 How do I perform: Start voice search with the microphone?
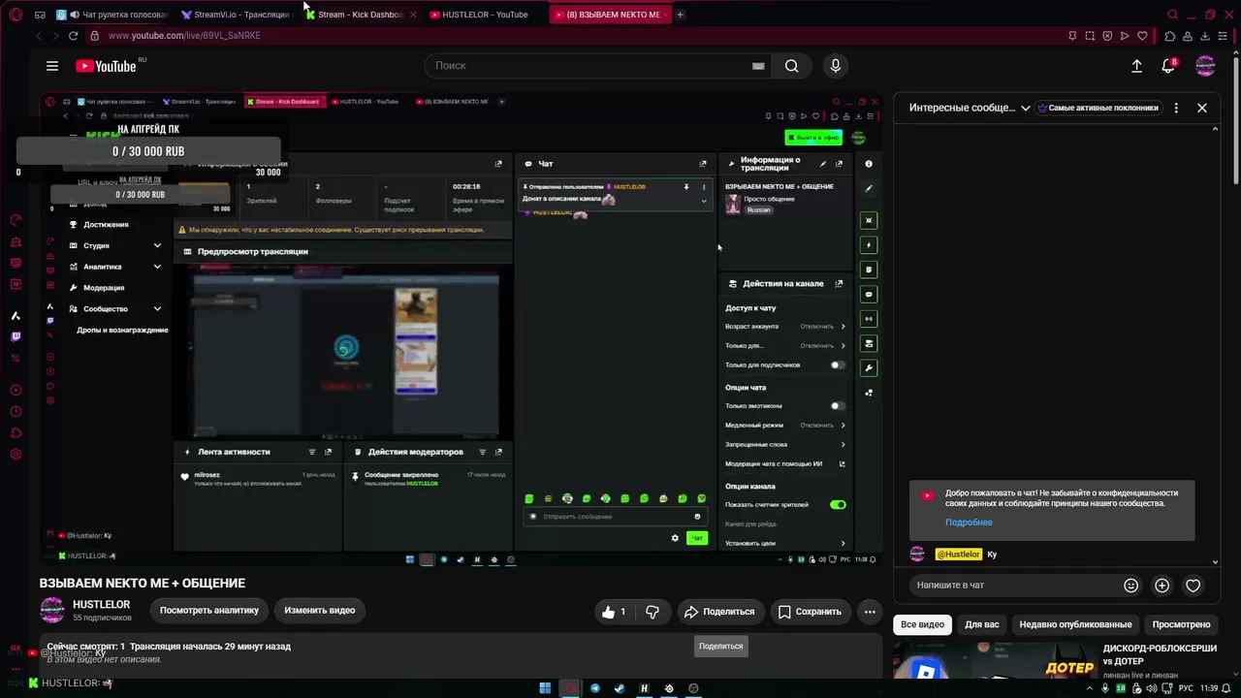tap(836, 66)
